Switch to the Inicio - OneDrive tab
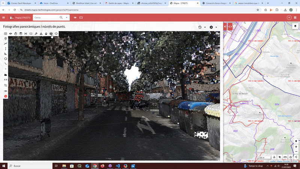This screenshot has width=300, height=169. point(54,3)
